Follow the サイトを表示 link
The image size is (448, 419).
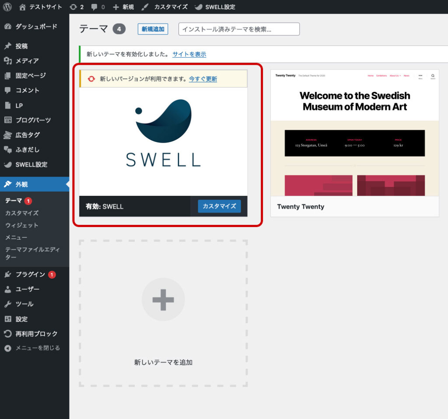pos(189,54)
